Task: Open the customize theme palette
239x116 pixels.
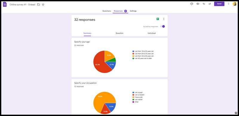Action: click(192, 4)
